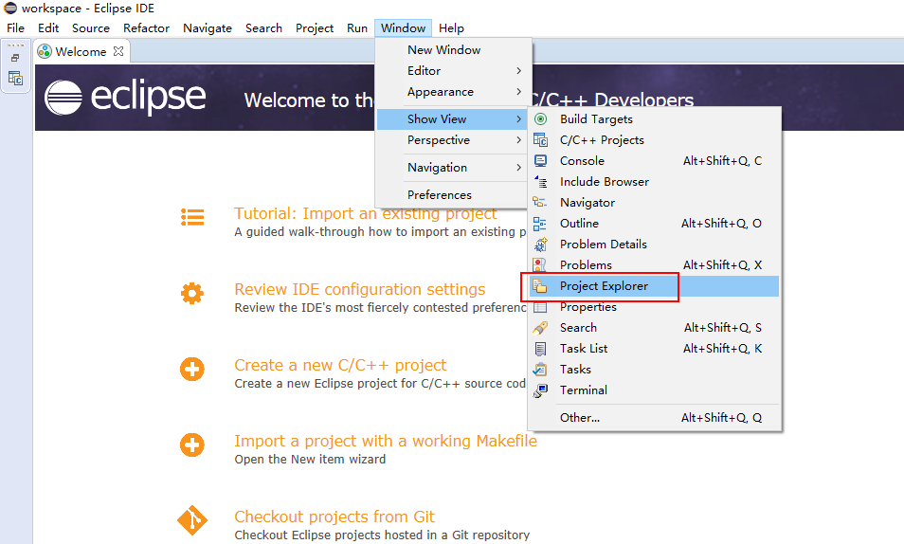Click the Problems view icon
This screenshot has width=904, height=544.
540,265
